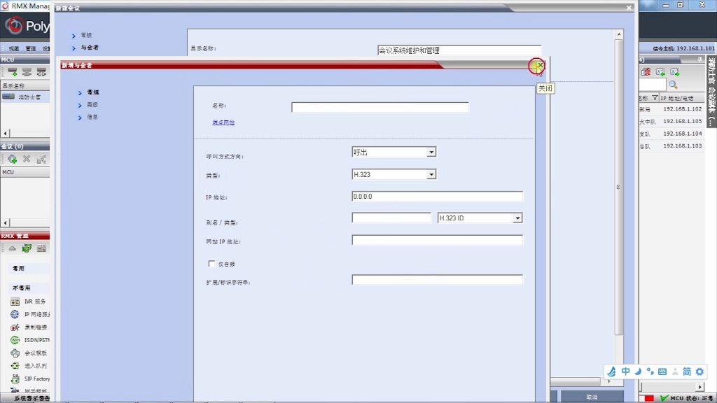
Task: Select 与会者 in the 新建会议 dialog sidebar
Action: tap(90, 48)
